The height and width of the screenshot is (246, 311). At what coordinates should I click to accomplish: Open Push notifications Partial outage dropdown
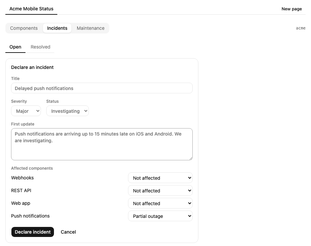click(x=160, y=216)
